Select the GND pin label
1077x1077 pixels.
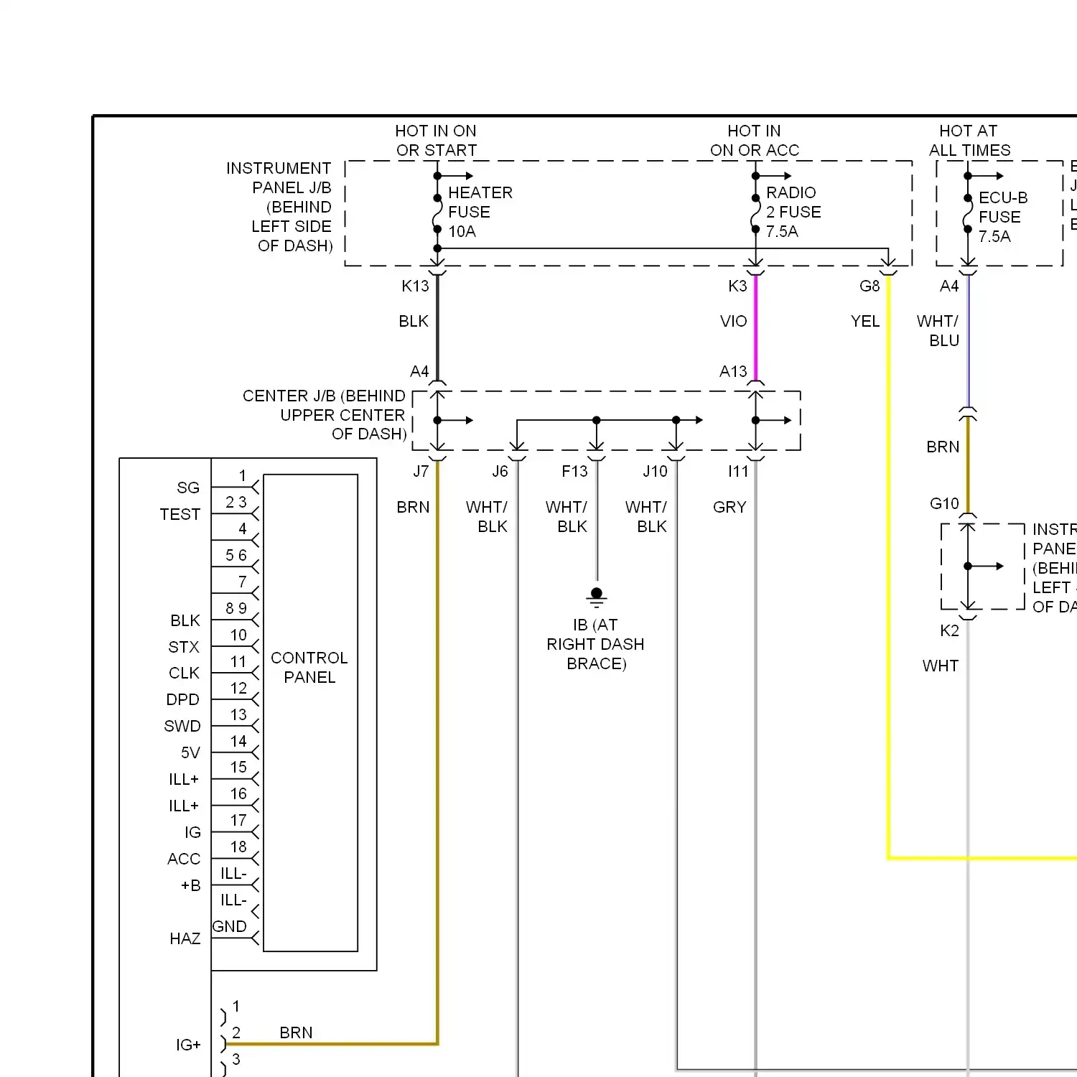(x=230, y=926)
